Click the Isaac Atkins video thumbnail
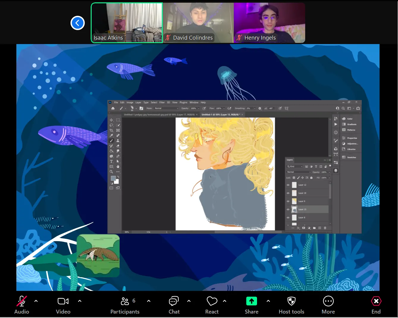Viewport: 398px width, 318px height. pos(127,23)
